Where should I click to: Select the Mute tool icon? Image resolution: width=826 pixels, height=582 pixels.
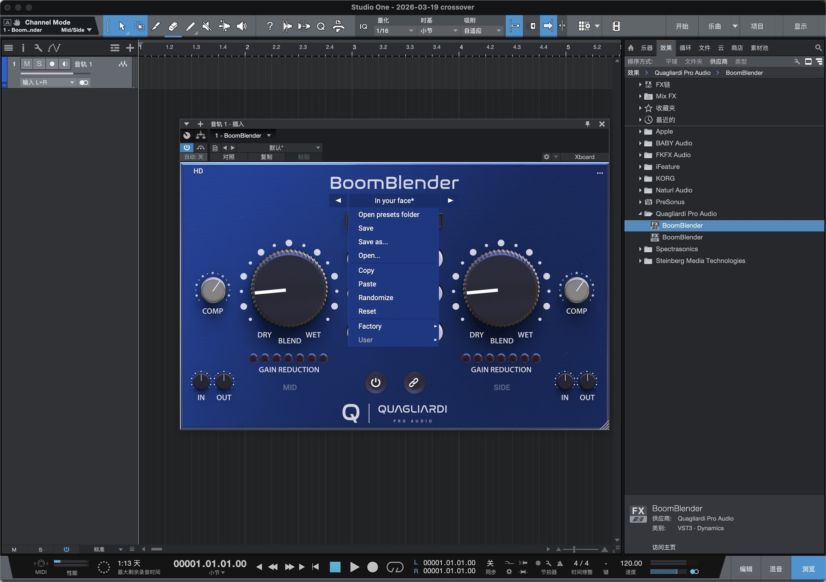(207, 27)
